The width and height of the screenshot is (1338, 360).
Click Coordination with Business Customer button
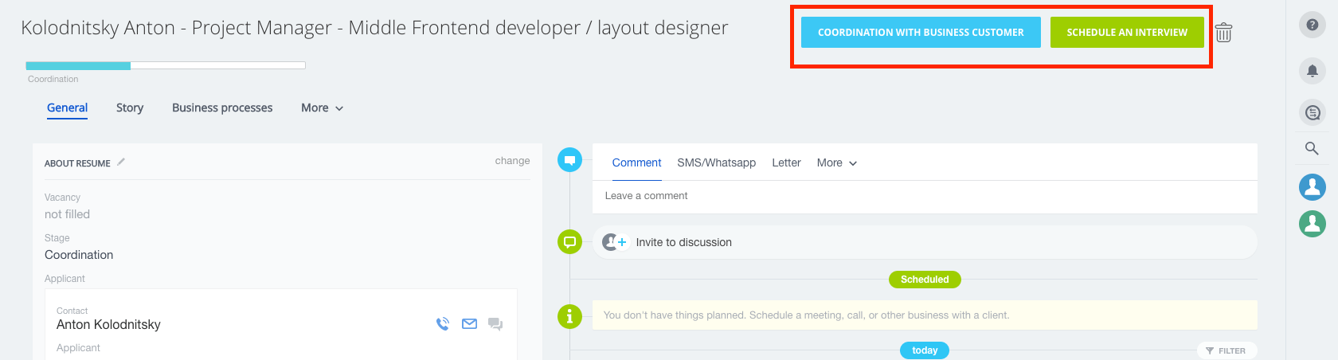(x=921, y=33)
